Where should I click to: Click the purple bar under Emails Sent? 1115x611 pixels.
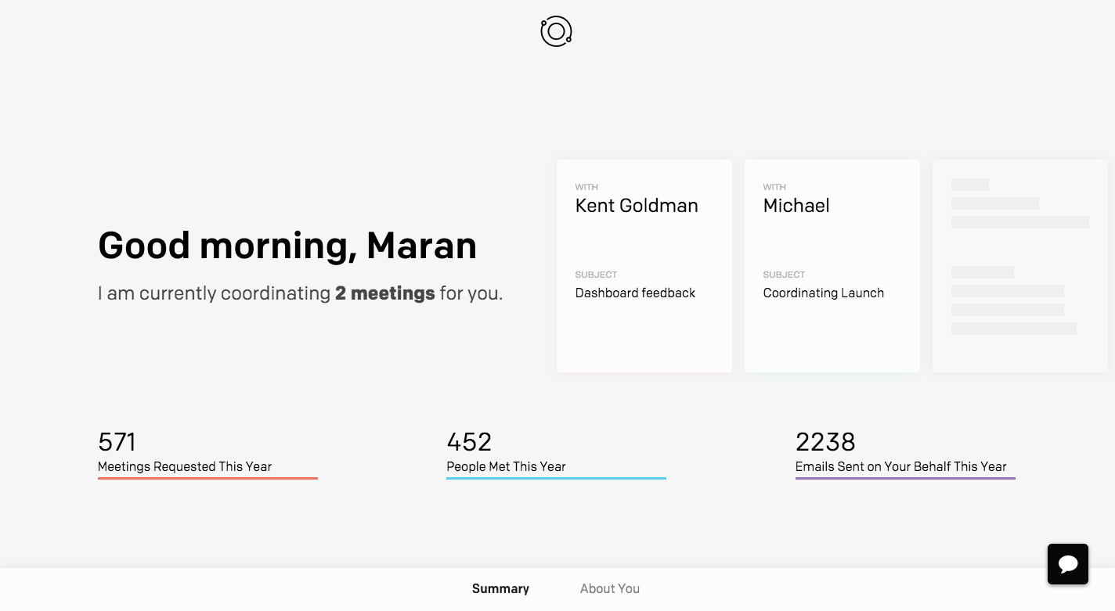pos(905,478)
